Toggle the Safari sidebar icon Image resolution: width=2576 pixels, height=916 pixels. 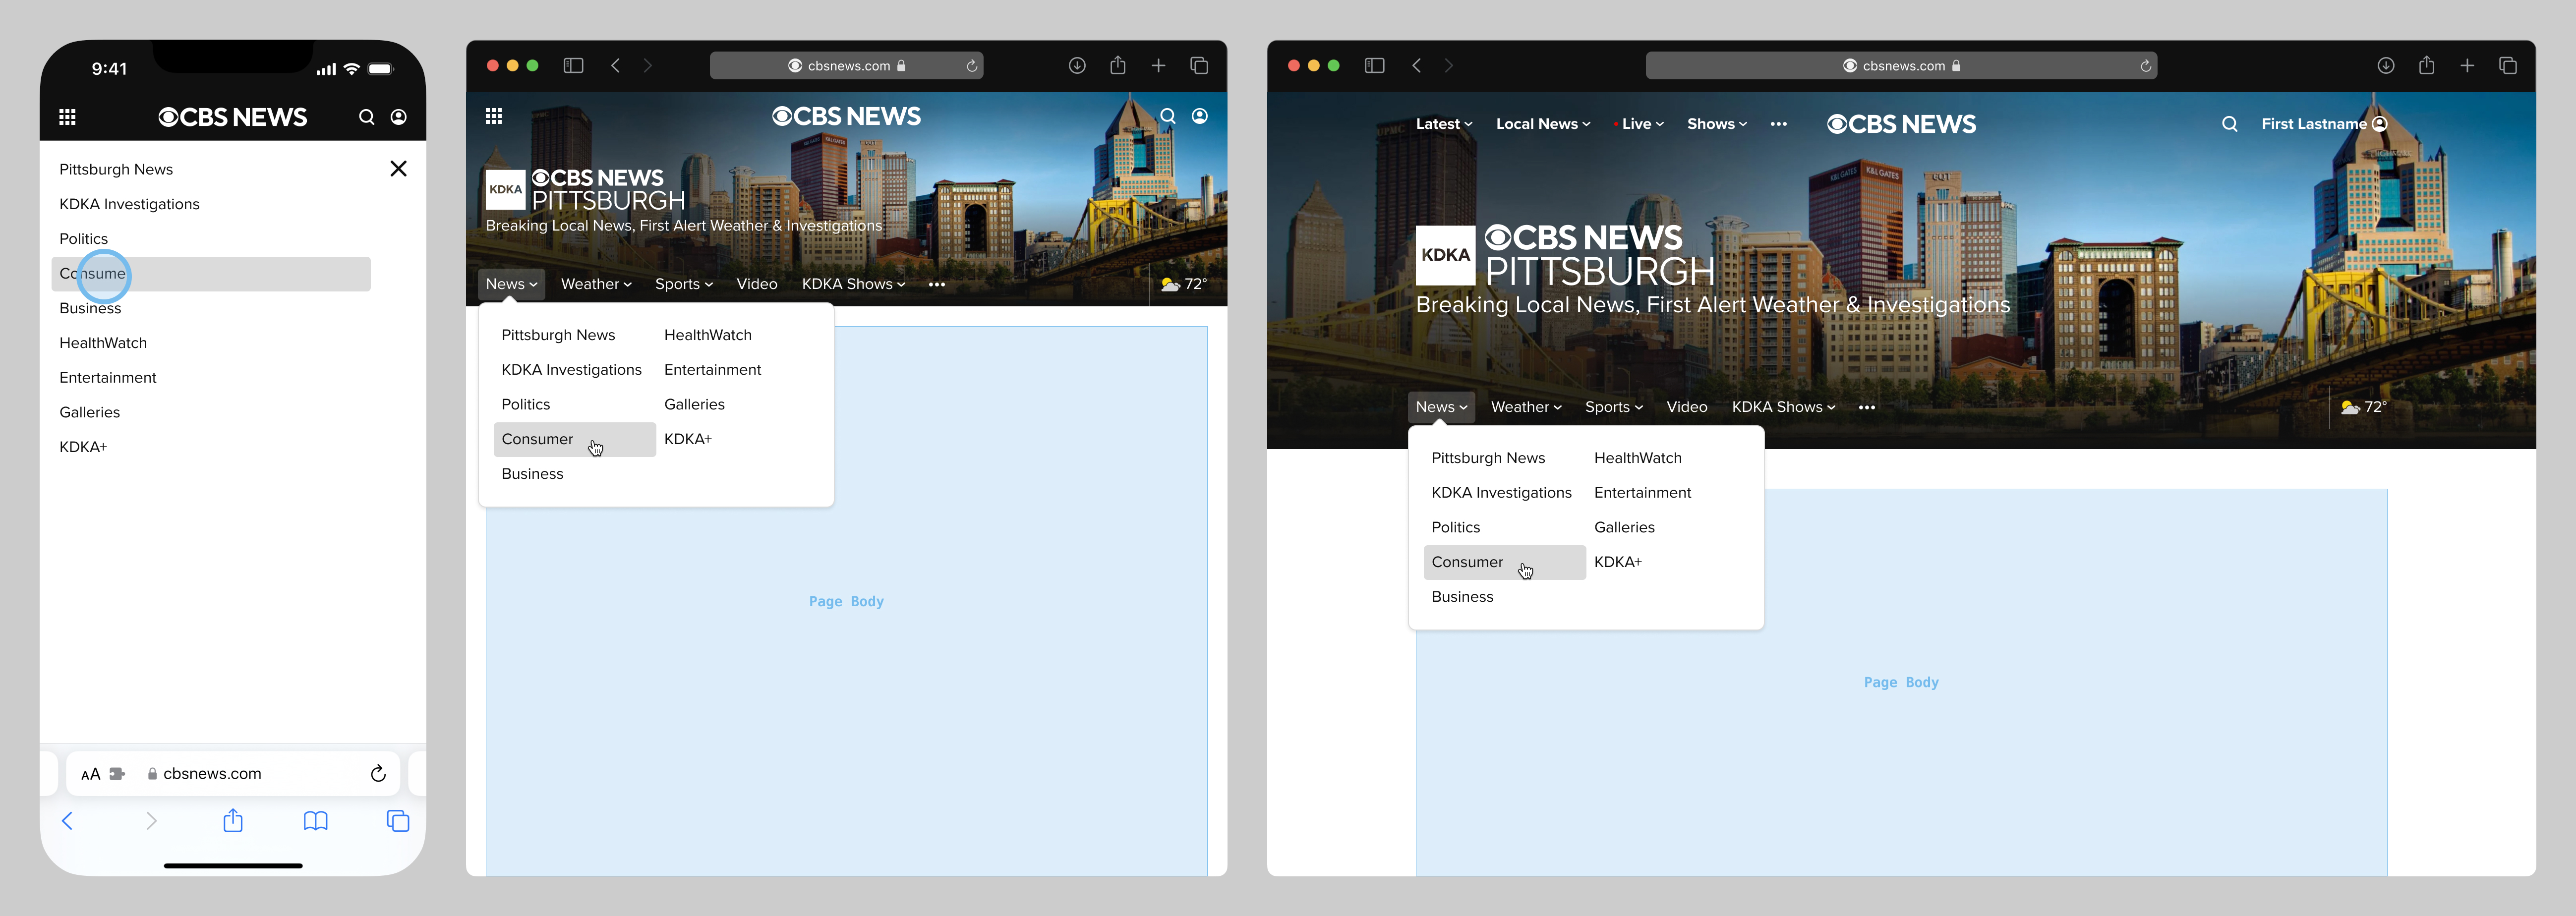tap(574, 65)
